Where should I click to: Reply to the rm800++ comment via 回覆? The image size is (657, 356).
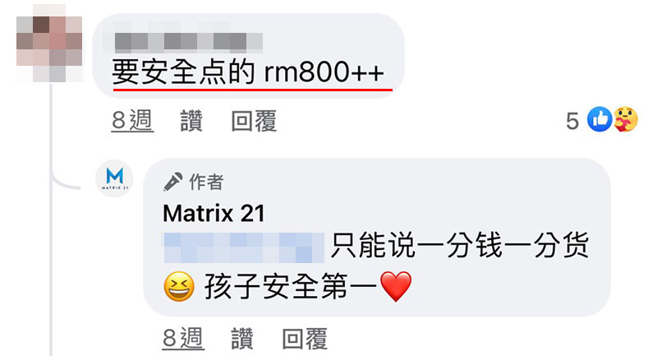point(254,121)
